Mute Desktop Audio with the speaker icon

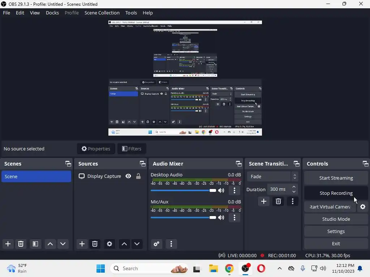(221, 190)
